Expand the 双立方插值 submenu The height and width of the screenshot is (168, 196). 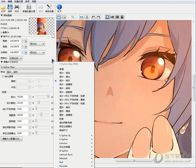(x=76, y=147)
